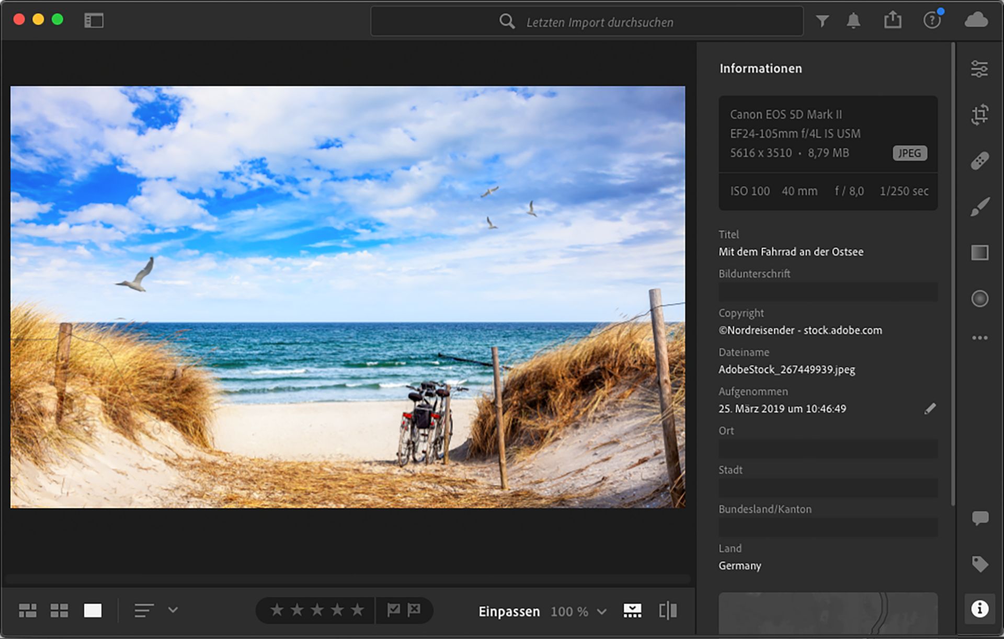
Task: Switch to photo grid view
Action: (x=28, y=610)
